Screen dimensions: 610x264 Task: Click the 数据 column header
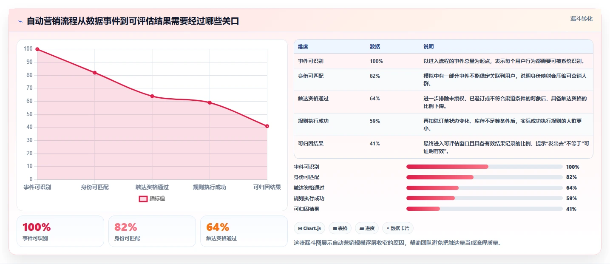click(375, 46)
